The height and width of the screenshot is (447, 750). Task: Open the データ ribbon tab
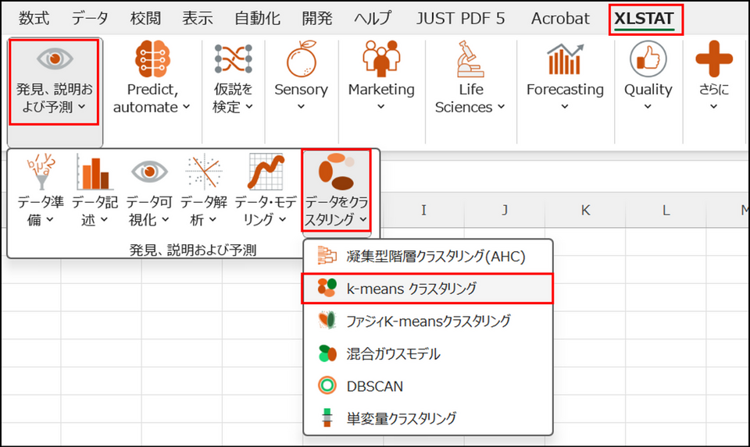click(90, 19)
